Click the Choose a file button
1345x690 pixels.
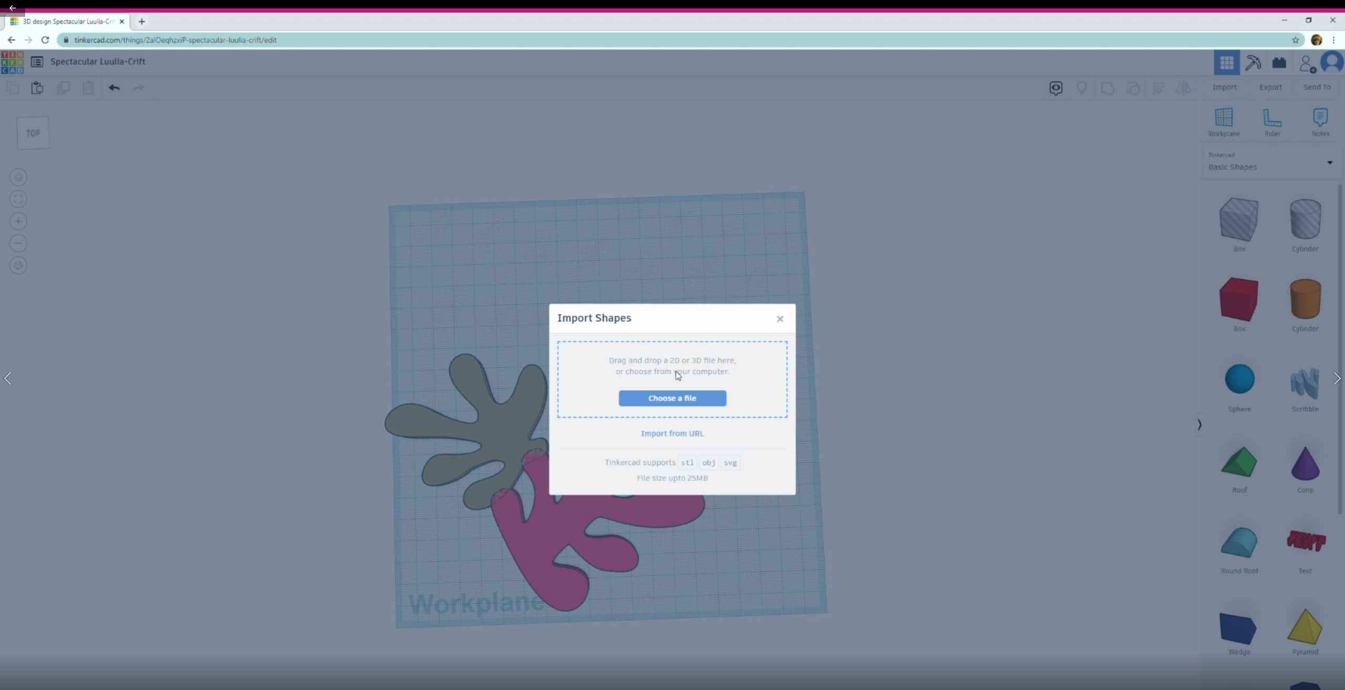coord(672,398)
